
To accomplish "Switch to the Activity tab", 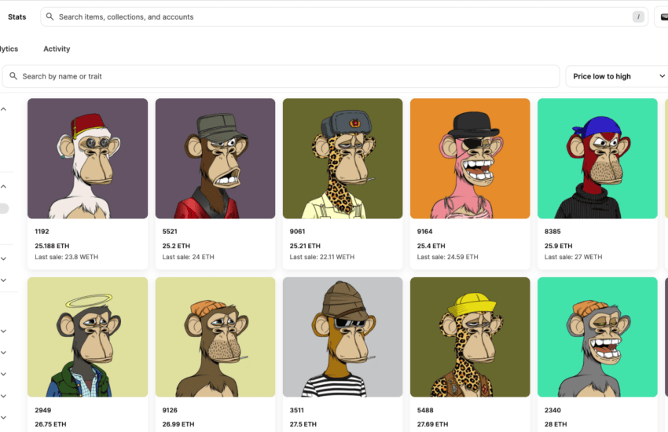I will coord(57,49).
